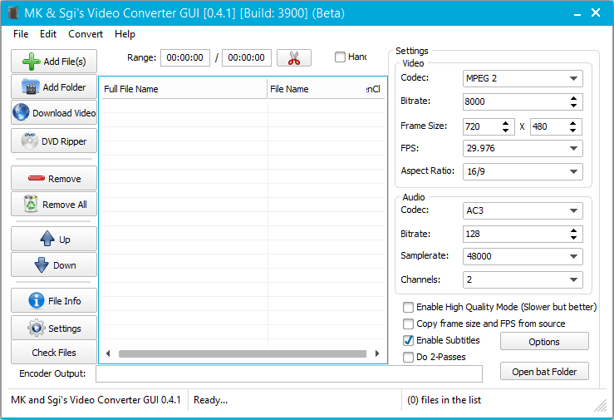Click the green plus Add File(s) icon
The height and width of the screenshot is (420, 614).
[x=31, y=62]
